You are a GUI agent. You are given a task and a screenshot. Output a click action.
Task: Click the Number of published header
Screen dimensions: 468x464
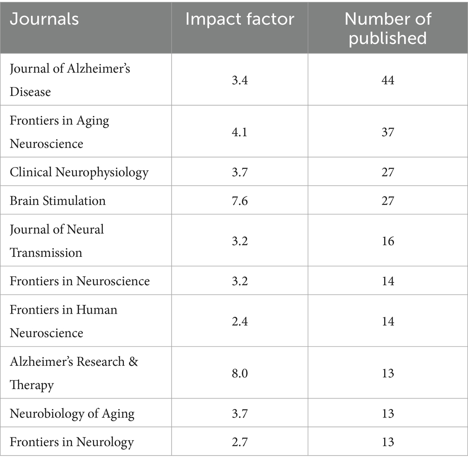[387, 28]
